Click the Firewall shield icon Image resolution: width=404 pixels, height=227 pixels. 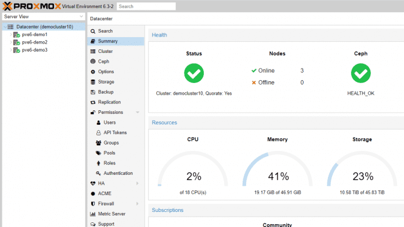point(93,204)
